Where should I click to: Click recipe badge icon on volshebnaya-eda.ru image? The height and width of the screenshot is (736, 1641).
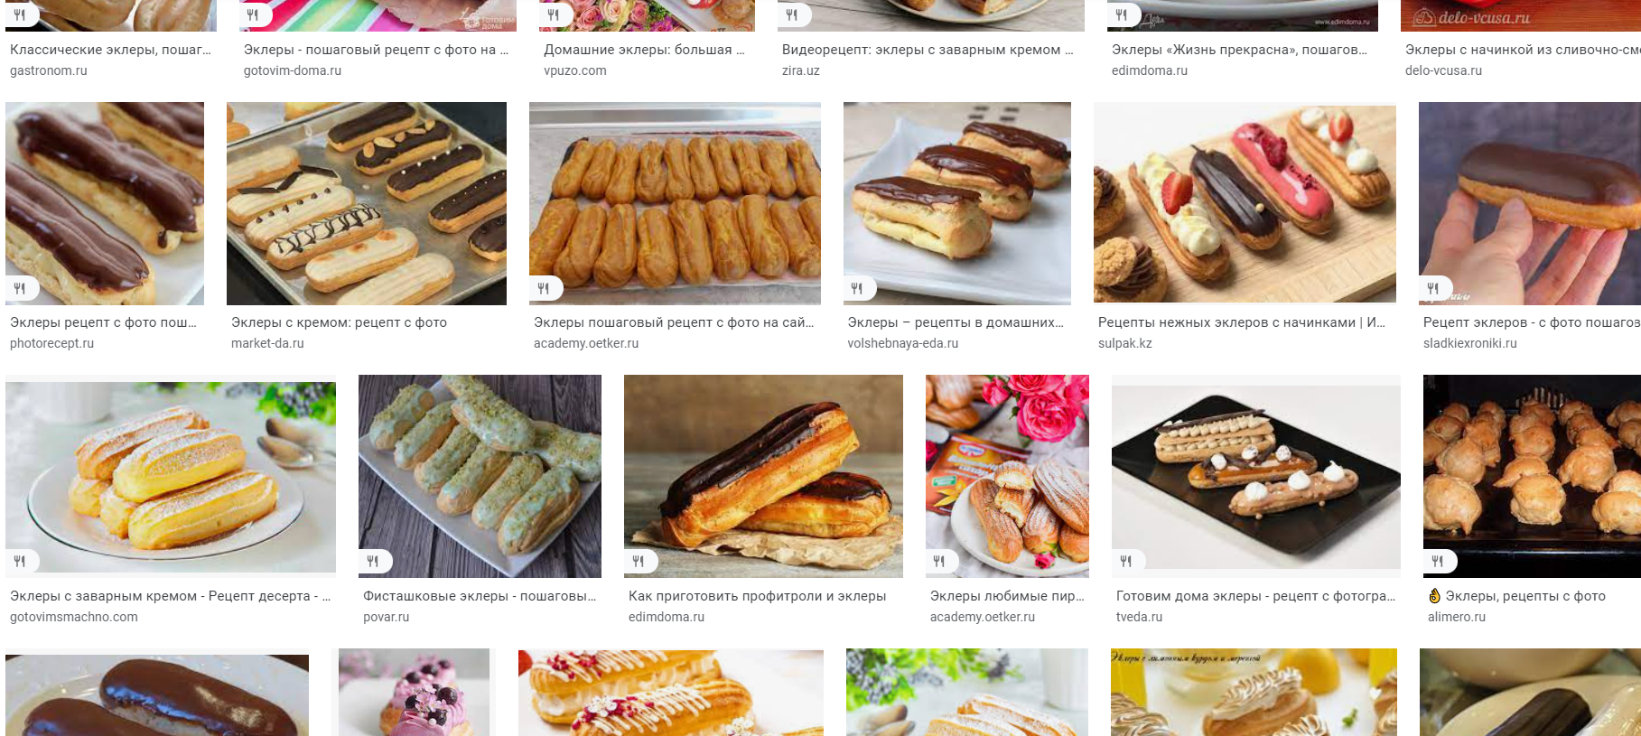(x=857, y=289)
